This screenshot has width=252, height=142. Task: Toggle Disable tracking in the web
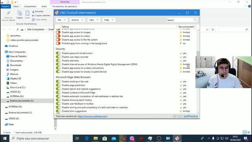point(58,82)
